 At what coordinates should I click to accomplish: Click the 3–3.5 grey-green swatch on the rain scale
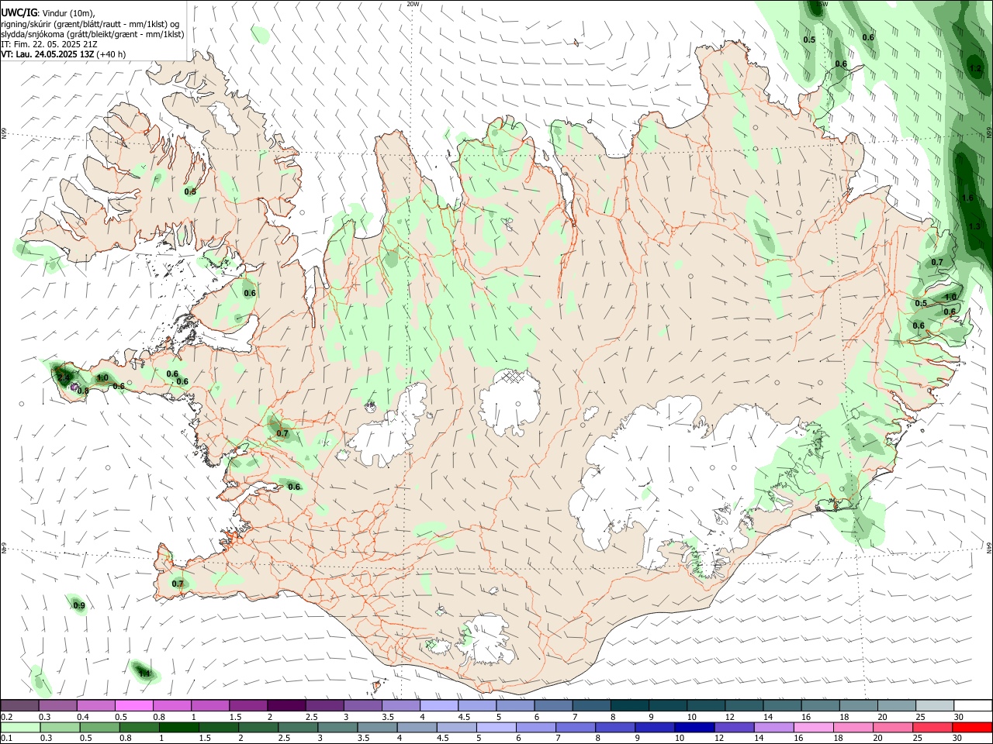coord(337,727)
